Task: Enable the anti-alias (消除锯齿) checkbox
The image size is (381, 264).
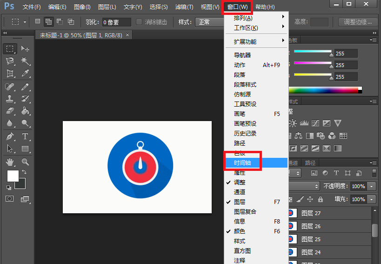Action: click(x=139, y=22)
